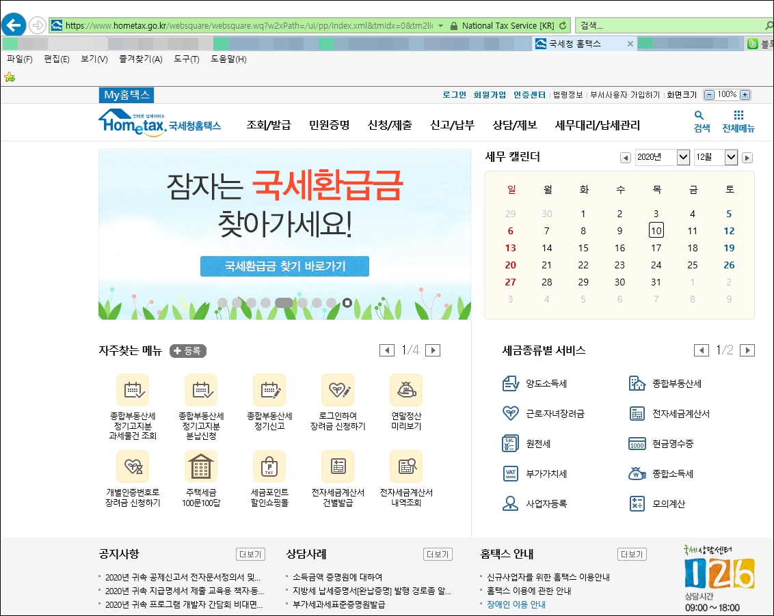Select 부가가치세 VAT service

[535, 473]
